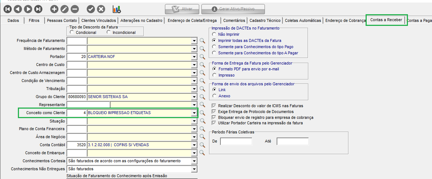The image size is (432, 179).
Task: Uncheck Exige Entrega de Protocolo de Documentos
Action: tap(214, 112)
